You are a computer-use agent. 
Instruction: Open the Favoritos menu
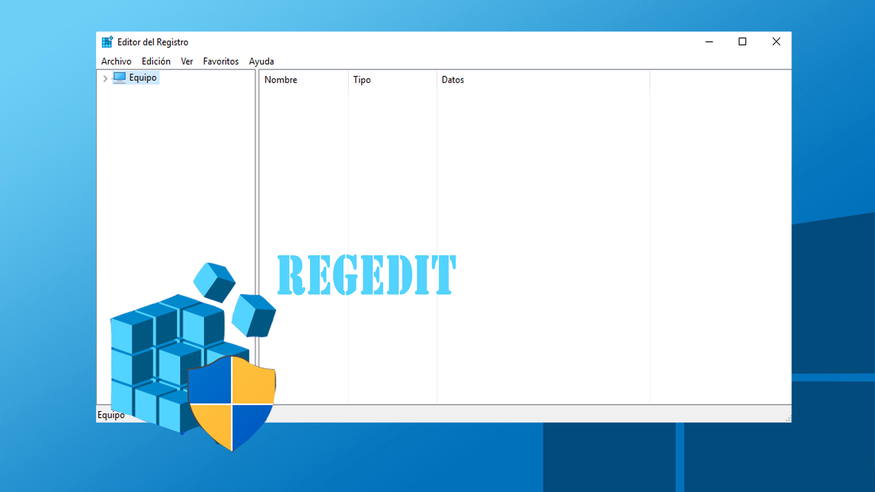(221, 61)
